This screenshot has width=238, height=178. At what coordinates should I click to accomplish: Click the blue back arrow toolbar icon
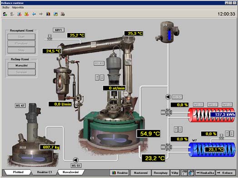tap(34, 14)
